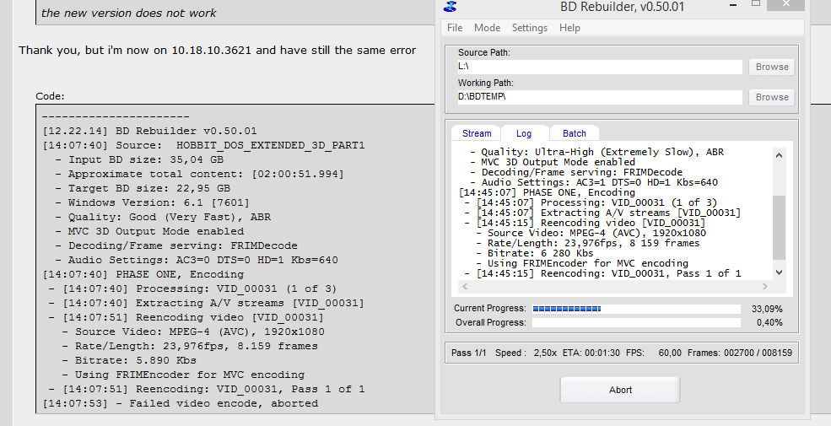Minimize the BD Rebuilder window

point(733,5)
